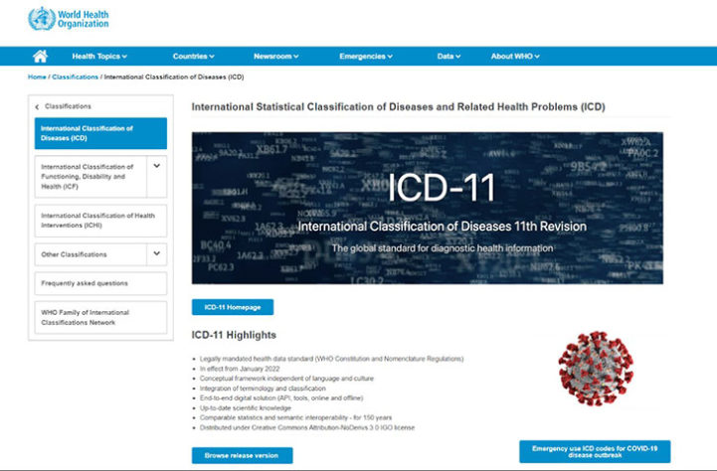717x471 pixels.
Task: Click 'Distributed under Creative Commons' bullet
Action: [307, 427]
